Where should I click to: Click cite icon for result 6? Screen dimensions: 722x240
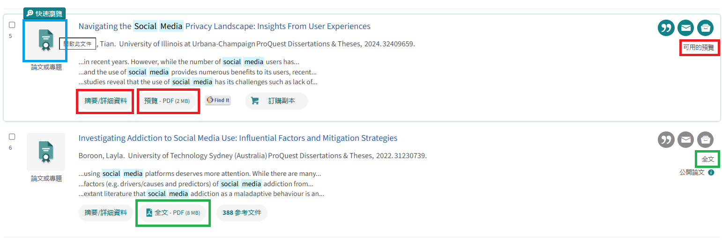666,139
